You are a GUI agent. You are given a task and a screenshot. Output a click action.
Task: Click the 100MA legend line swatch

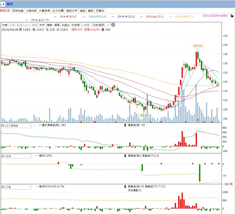(x=171, y=17)
